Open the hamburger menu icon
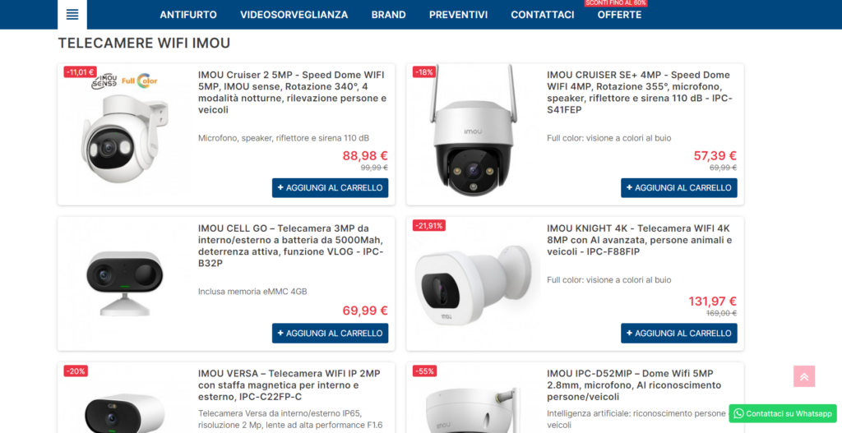Image resolution: width=842 pixels, height=433 pixels. coord(72,15)
